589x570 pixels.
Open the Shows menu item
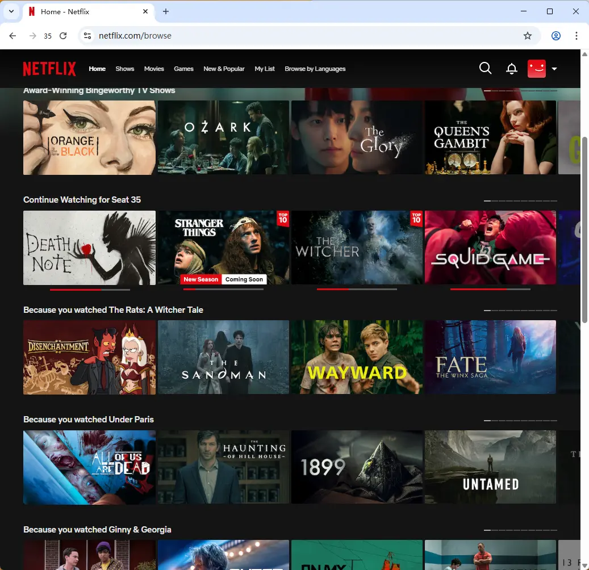(124, 69)
